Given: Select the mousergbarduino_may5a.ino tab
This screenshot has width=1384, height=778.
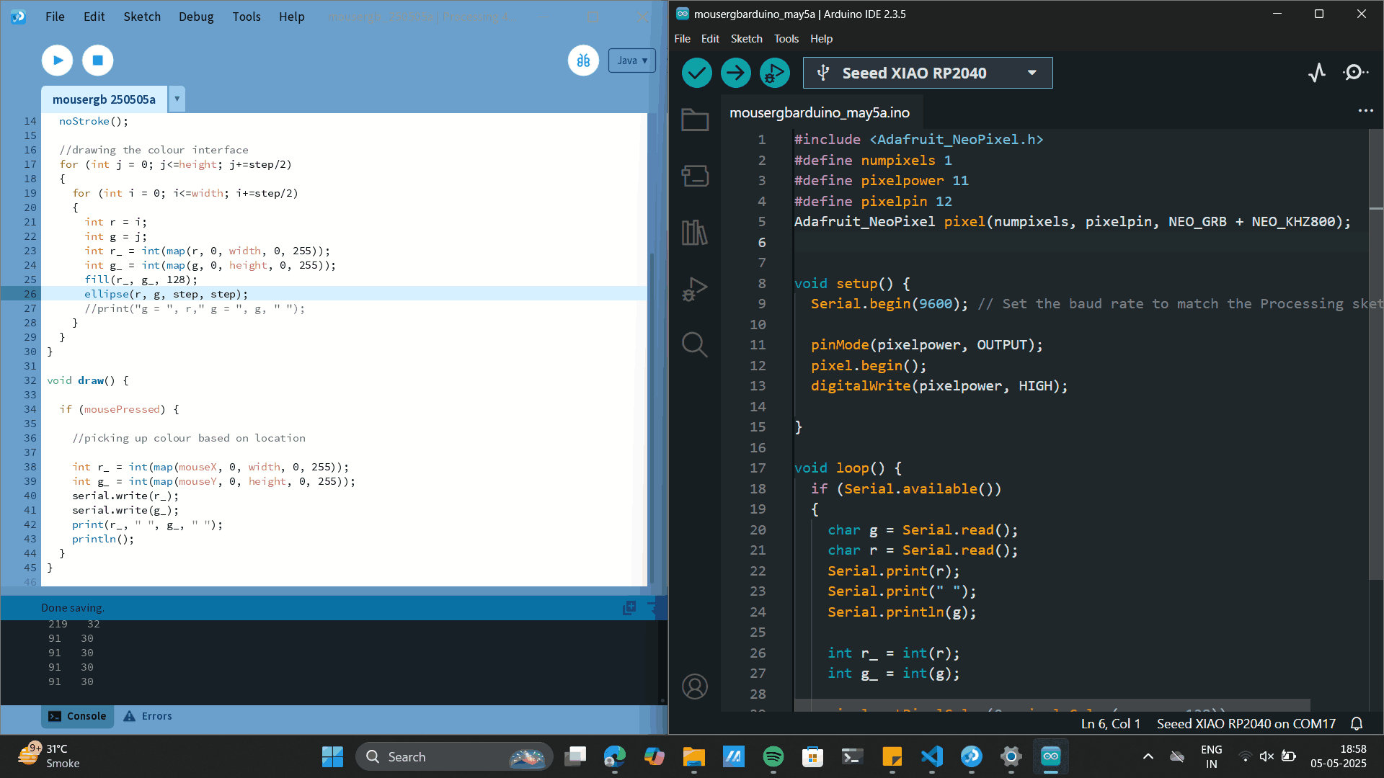Looking at the screenshot, I should coord(820,112).
